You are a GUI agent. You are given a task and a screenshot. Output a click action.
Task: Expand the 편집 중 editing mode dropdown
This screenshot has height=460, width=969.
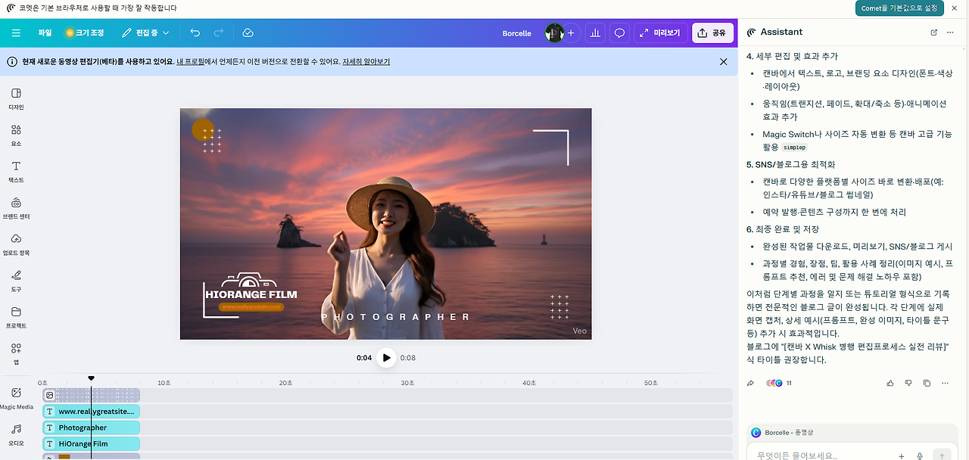tap(145, 33)
